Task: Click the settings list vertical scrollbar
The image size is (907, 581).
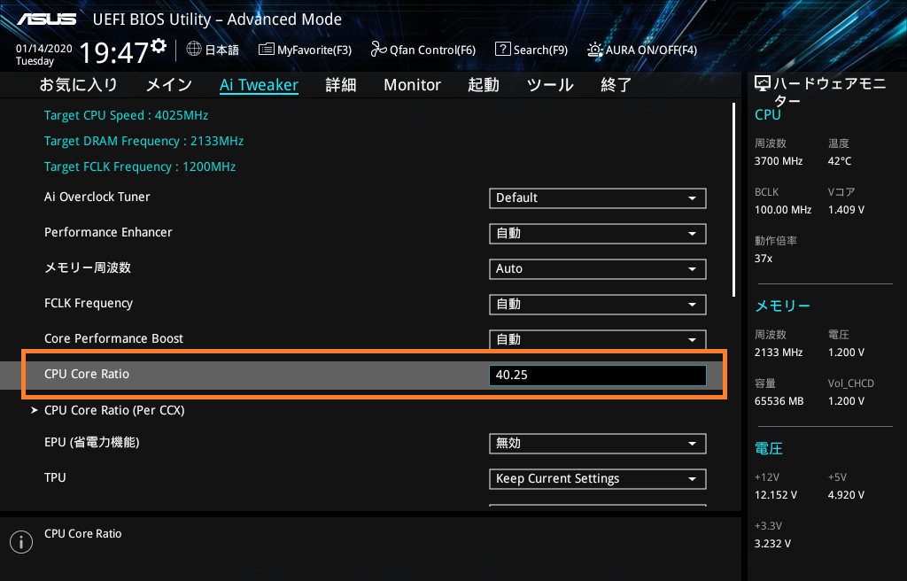Action: [734, 199]
